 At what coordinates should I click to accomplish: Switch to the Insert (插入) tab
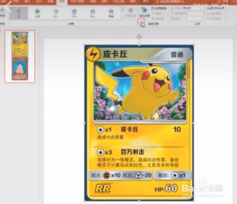click(27, 2)
